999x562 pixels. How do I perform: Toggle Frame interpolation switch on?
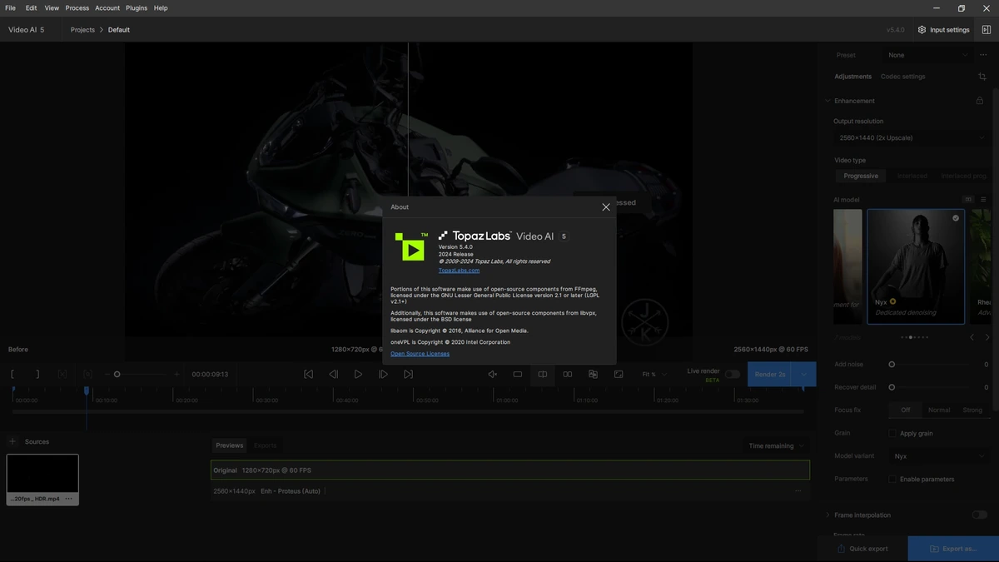click(x=980, y=515)
